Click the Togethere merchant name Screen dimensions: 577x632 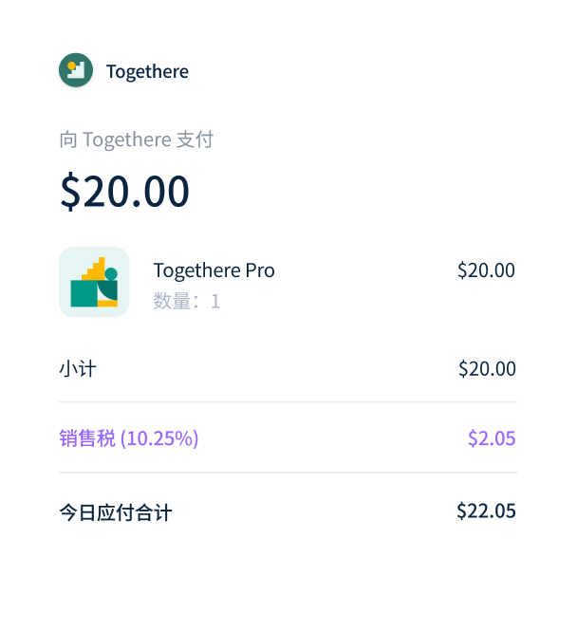pyautogui.click(x=147, y=72)
